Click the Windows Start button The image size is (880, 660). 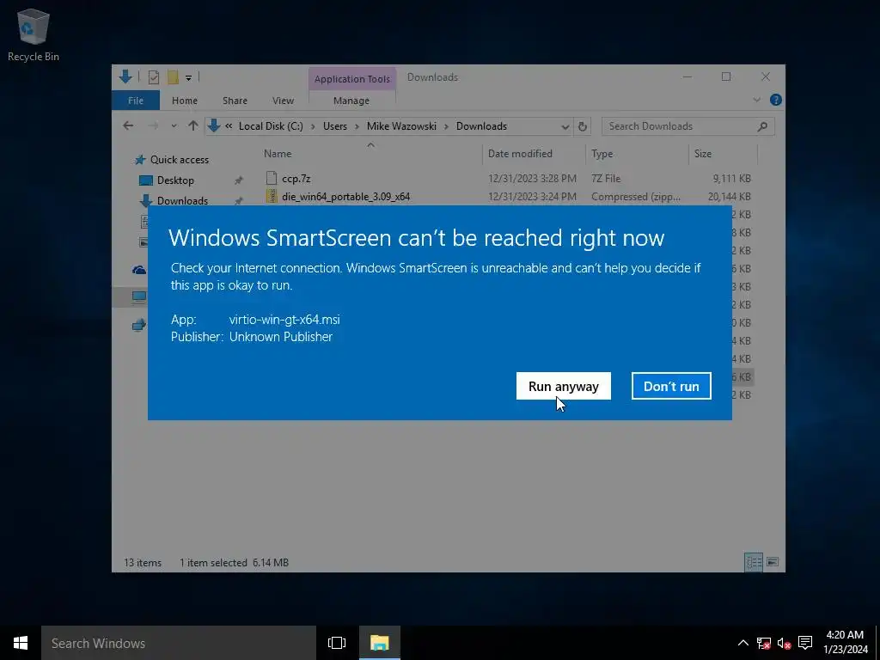coord(21,643)
